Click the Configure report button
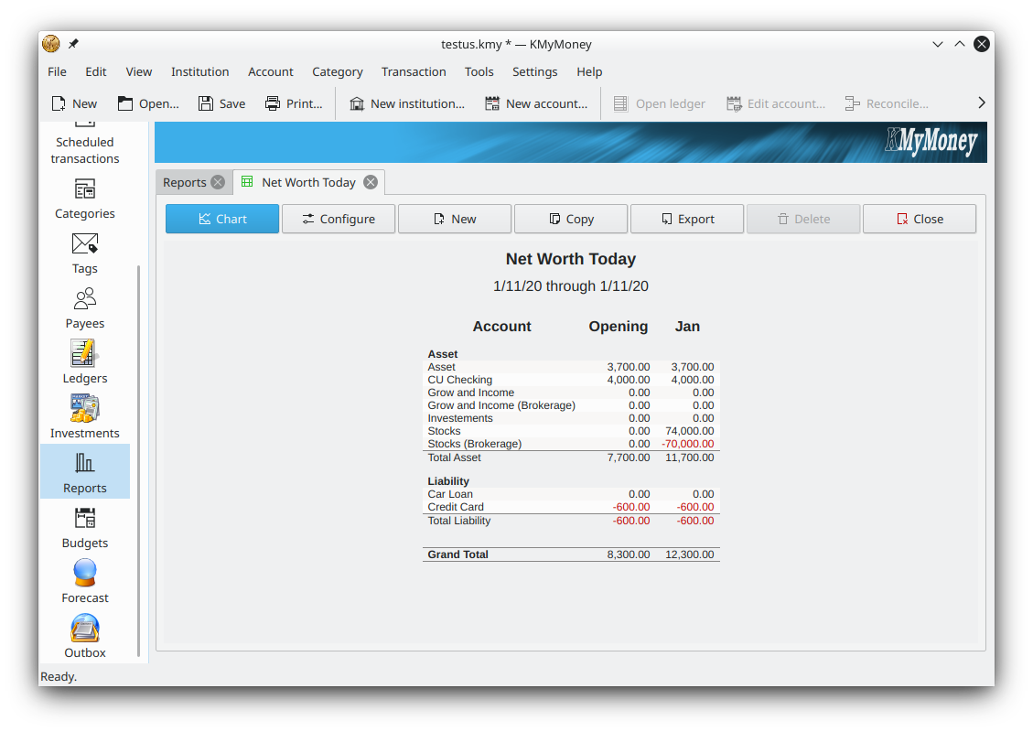 pyautogui.click(x=338, y=219)
